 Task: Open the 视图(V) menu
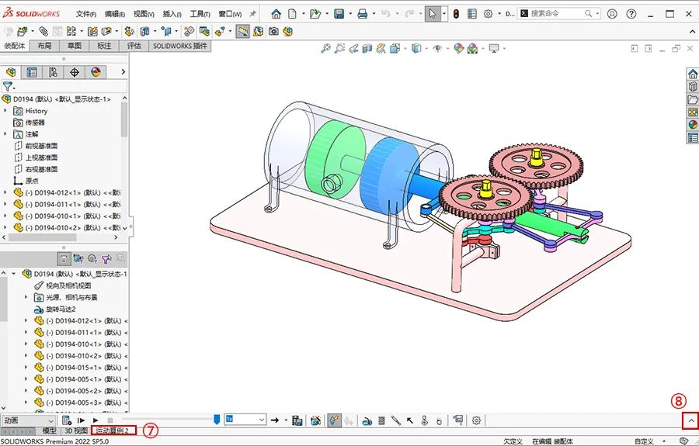click(144, 14)
